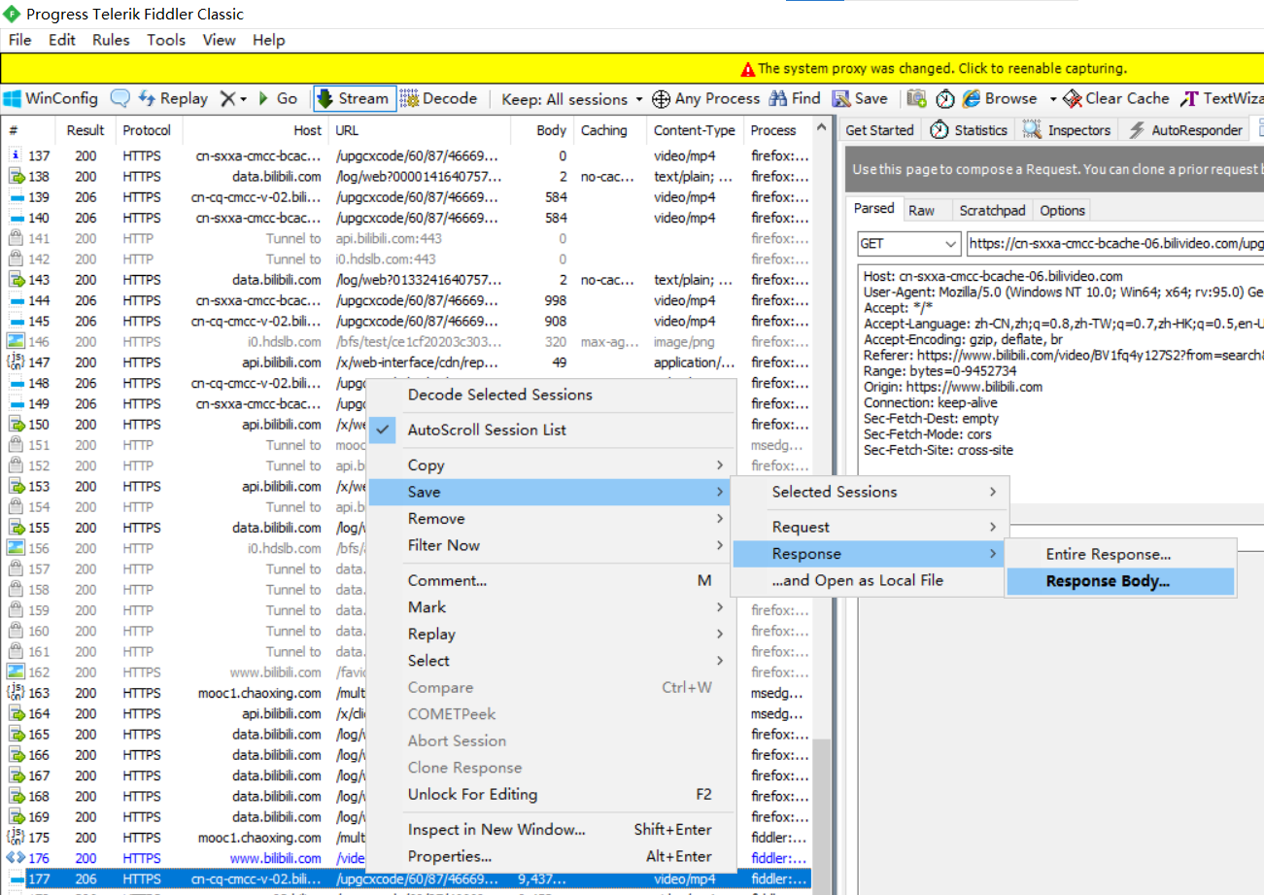Choose Unlock For Editing

pyautogui.click(x=550, y=795)
